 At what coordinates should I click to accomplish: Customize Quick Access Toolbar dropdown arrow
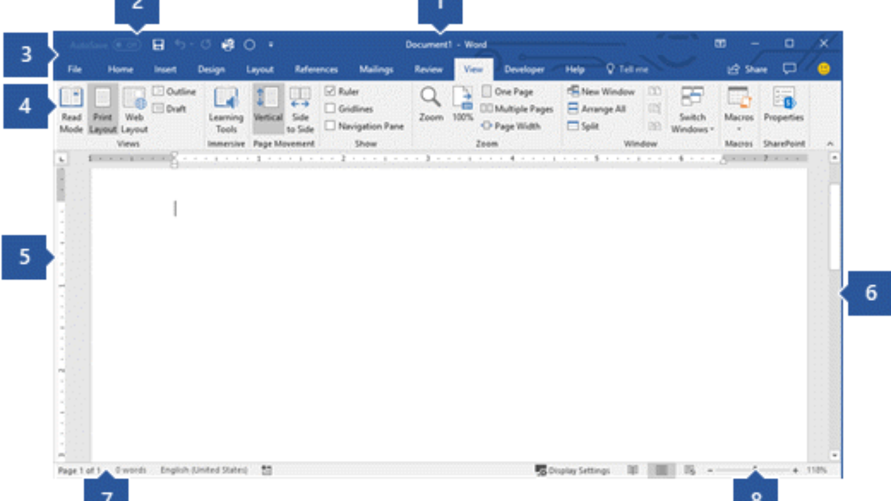click(271, 45)
